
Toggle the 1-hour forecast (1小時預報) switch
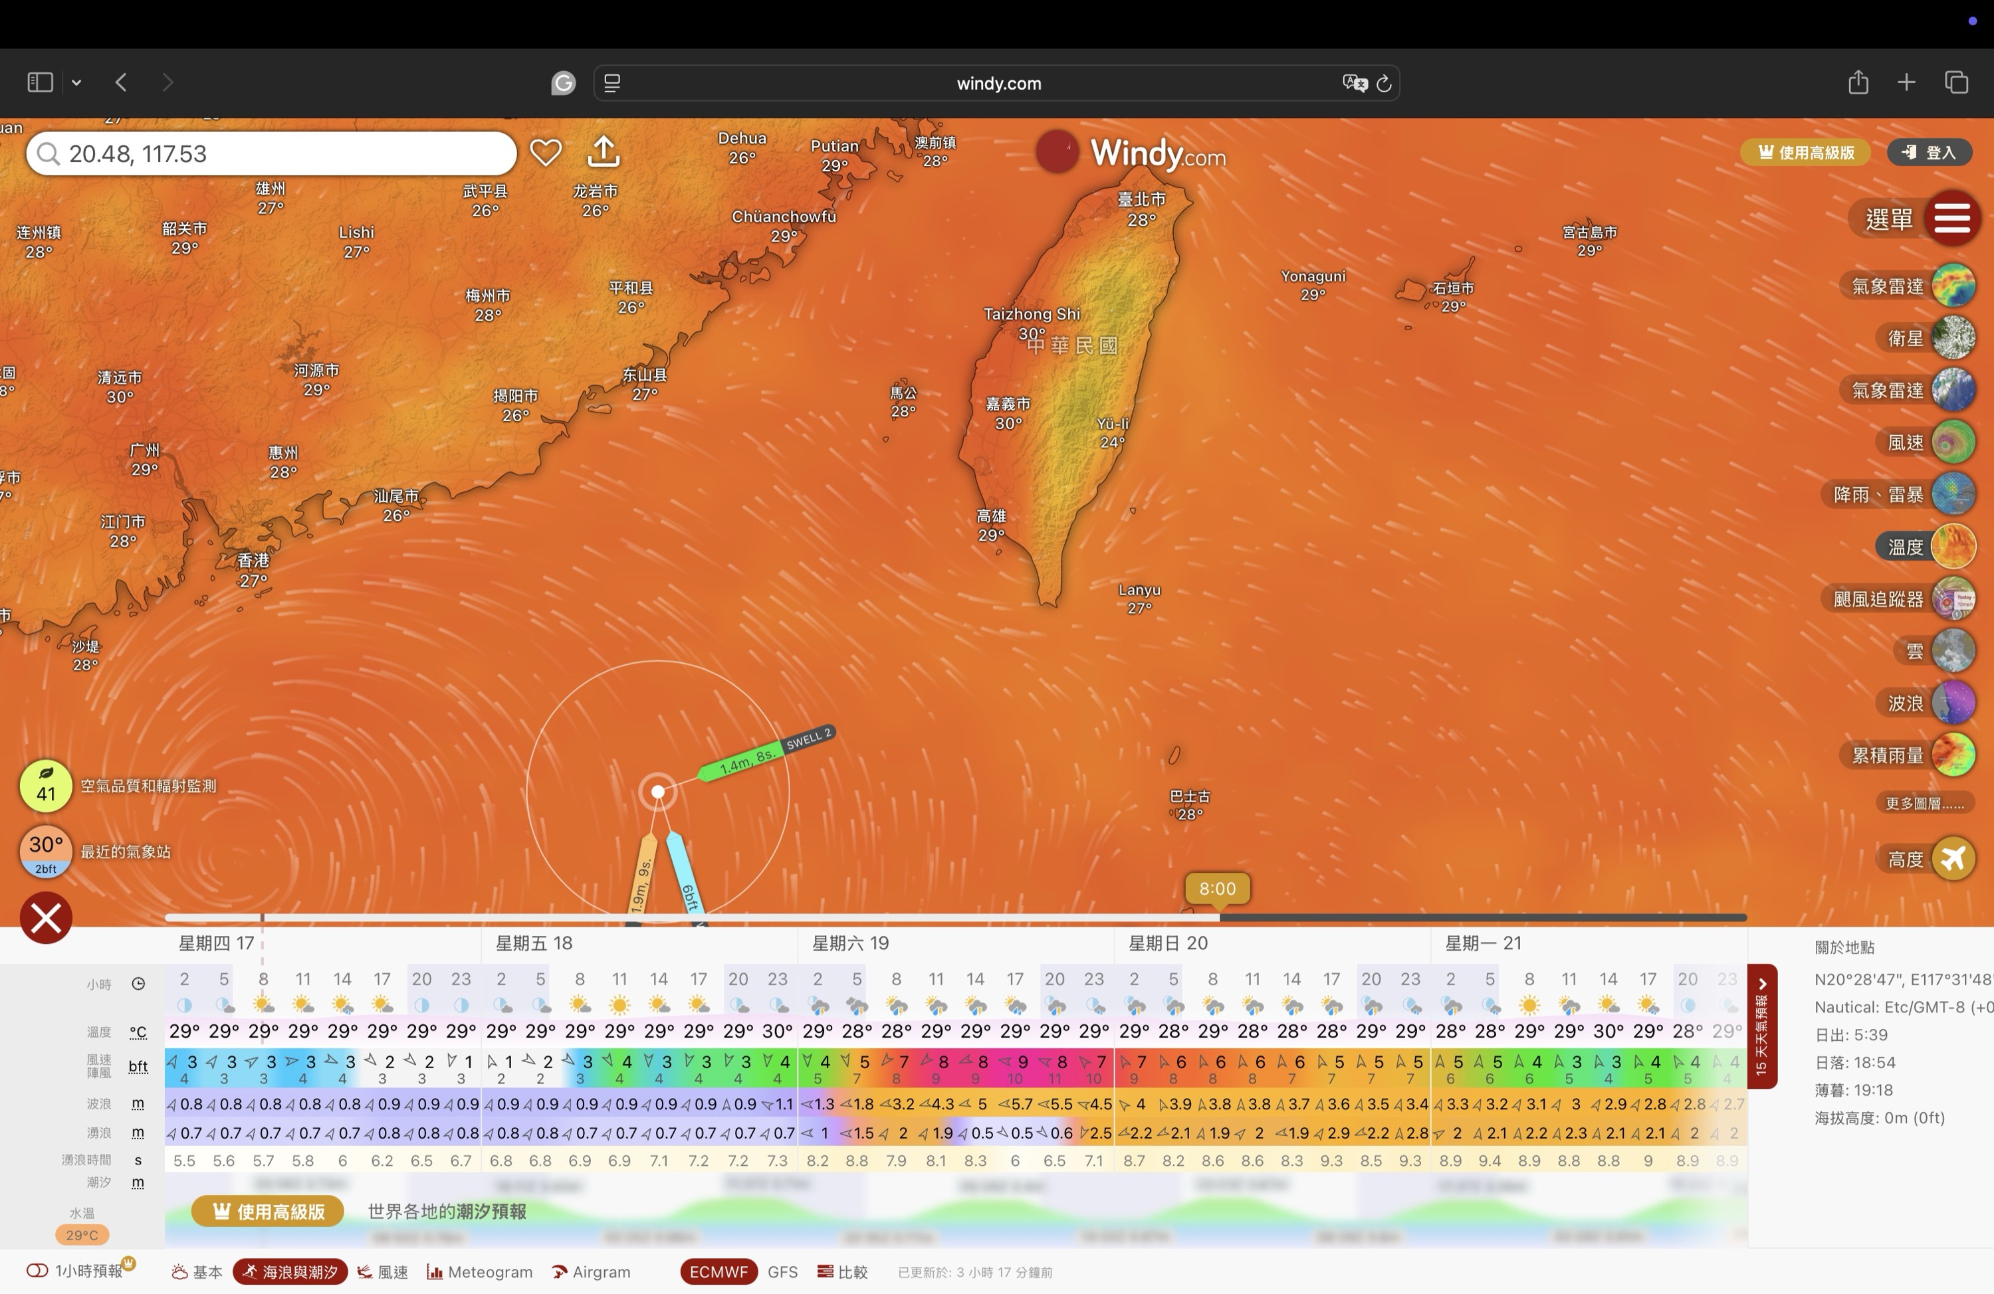click(37, 1271)
